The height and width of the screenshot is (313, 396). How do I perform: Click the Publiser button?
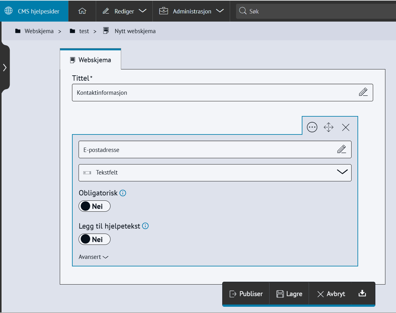click(x=246, y=294)
